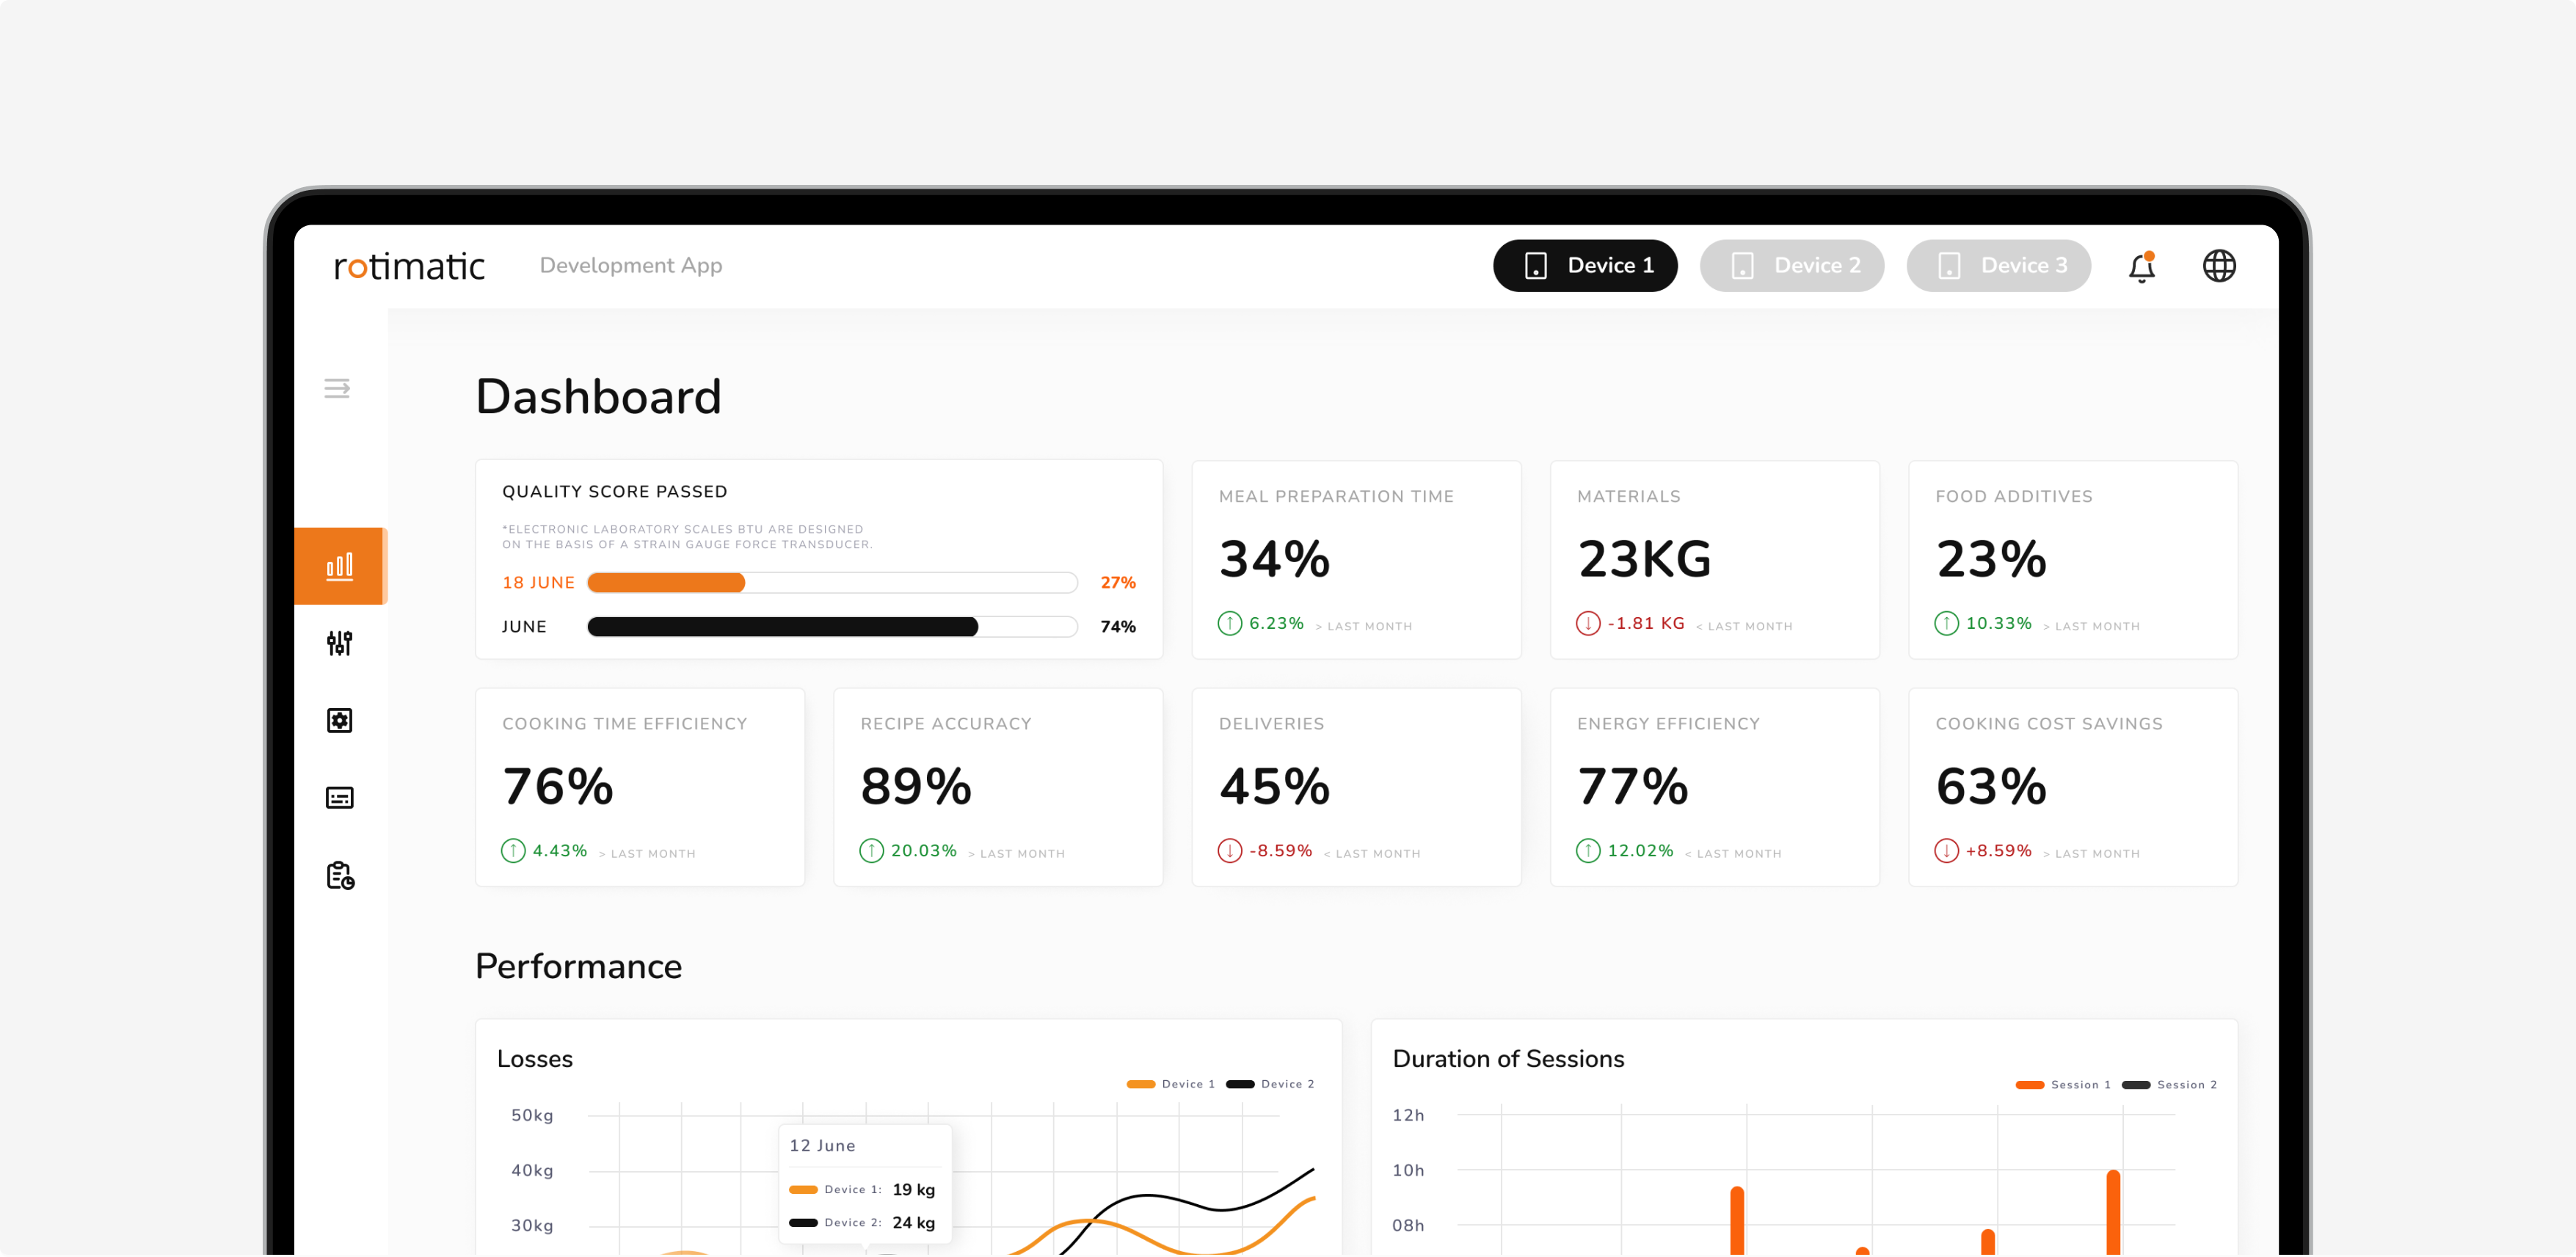2576x1257 pixels.
Task: Switch to the Device 2 tab
Action: (1792, 265)
